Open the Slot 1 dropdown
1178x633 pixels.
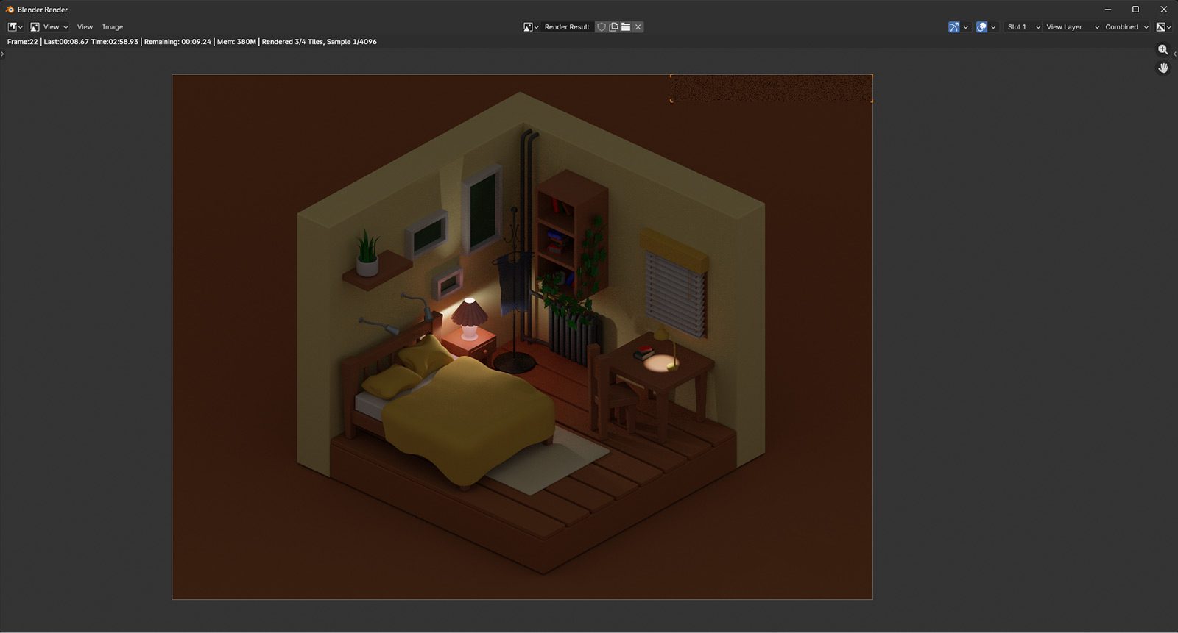[x=1023, y=27]
